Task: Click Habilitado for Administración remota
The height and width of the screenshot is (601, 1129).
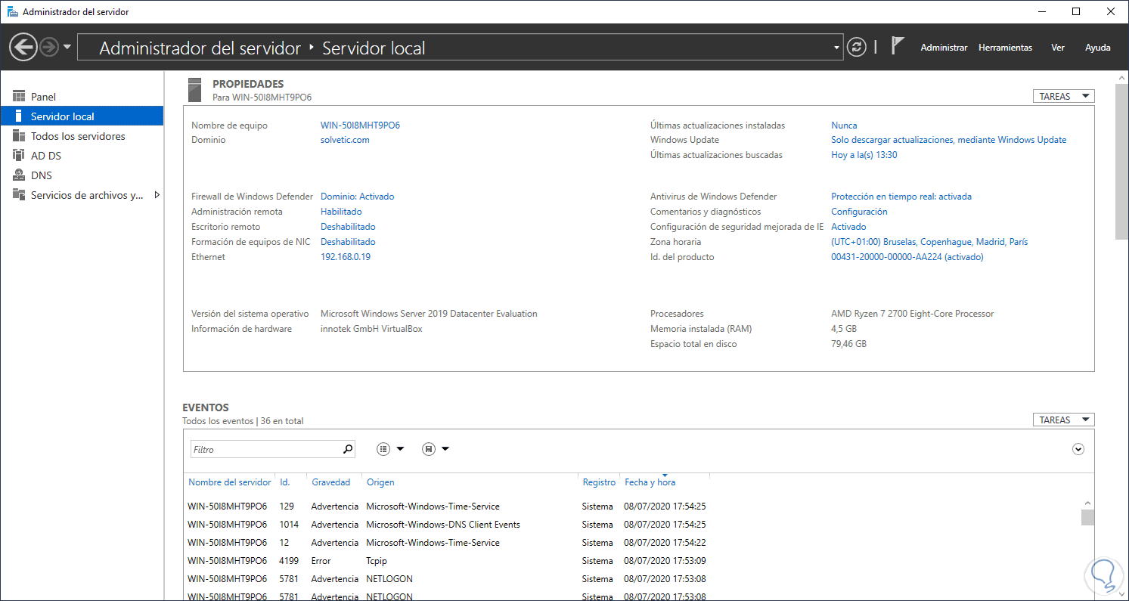Action: [341, 212]
